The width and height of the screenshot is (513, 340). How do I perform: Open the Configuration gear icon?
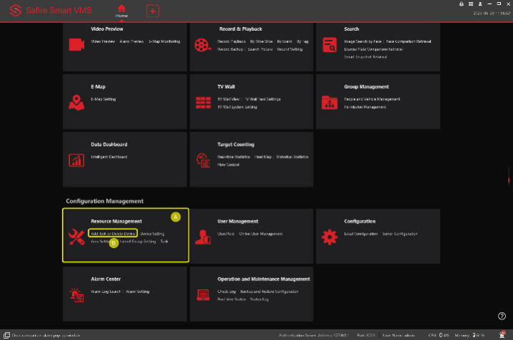click(329, 236)
